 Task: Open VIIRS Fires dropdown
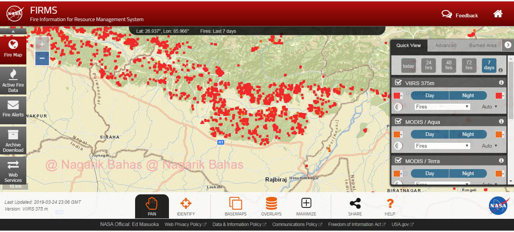pyautogui.click(x=442, y=107)
